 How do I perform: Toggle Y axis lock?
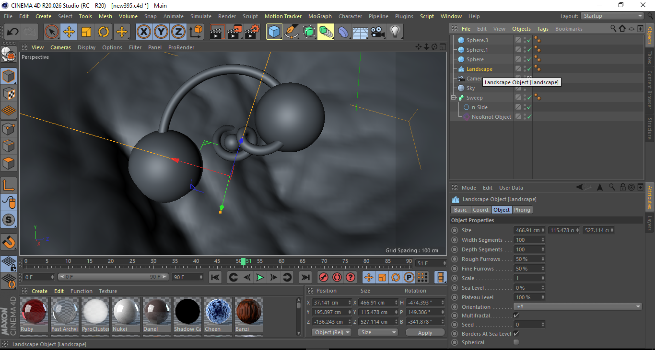click(161, 32)
